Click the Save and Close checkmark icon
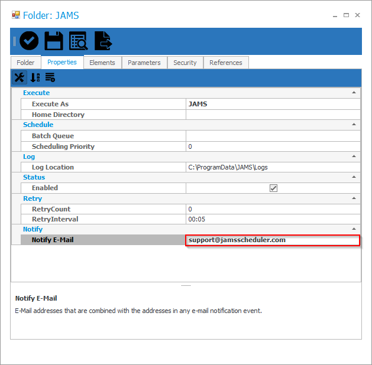This screenshot has height=365, width=372. click(29, 41)
